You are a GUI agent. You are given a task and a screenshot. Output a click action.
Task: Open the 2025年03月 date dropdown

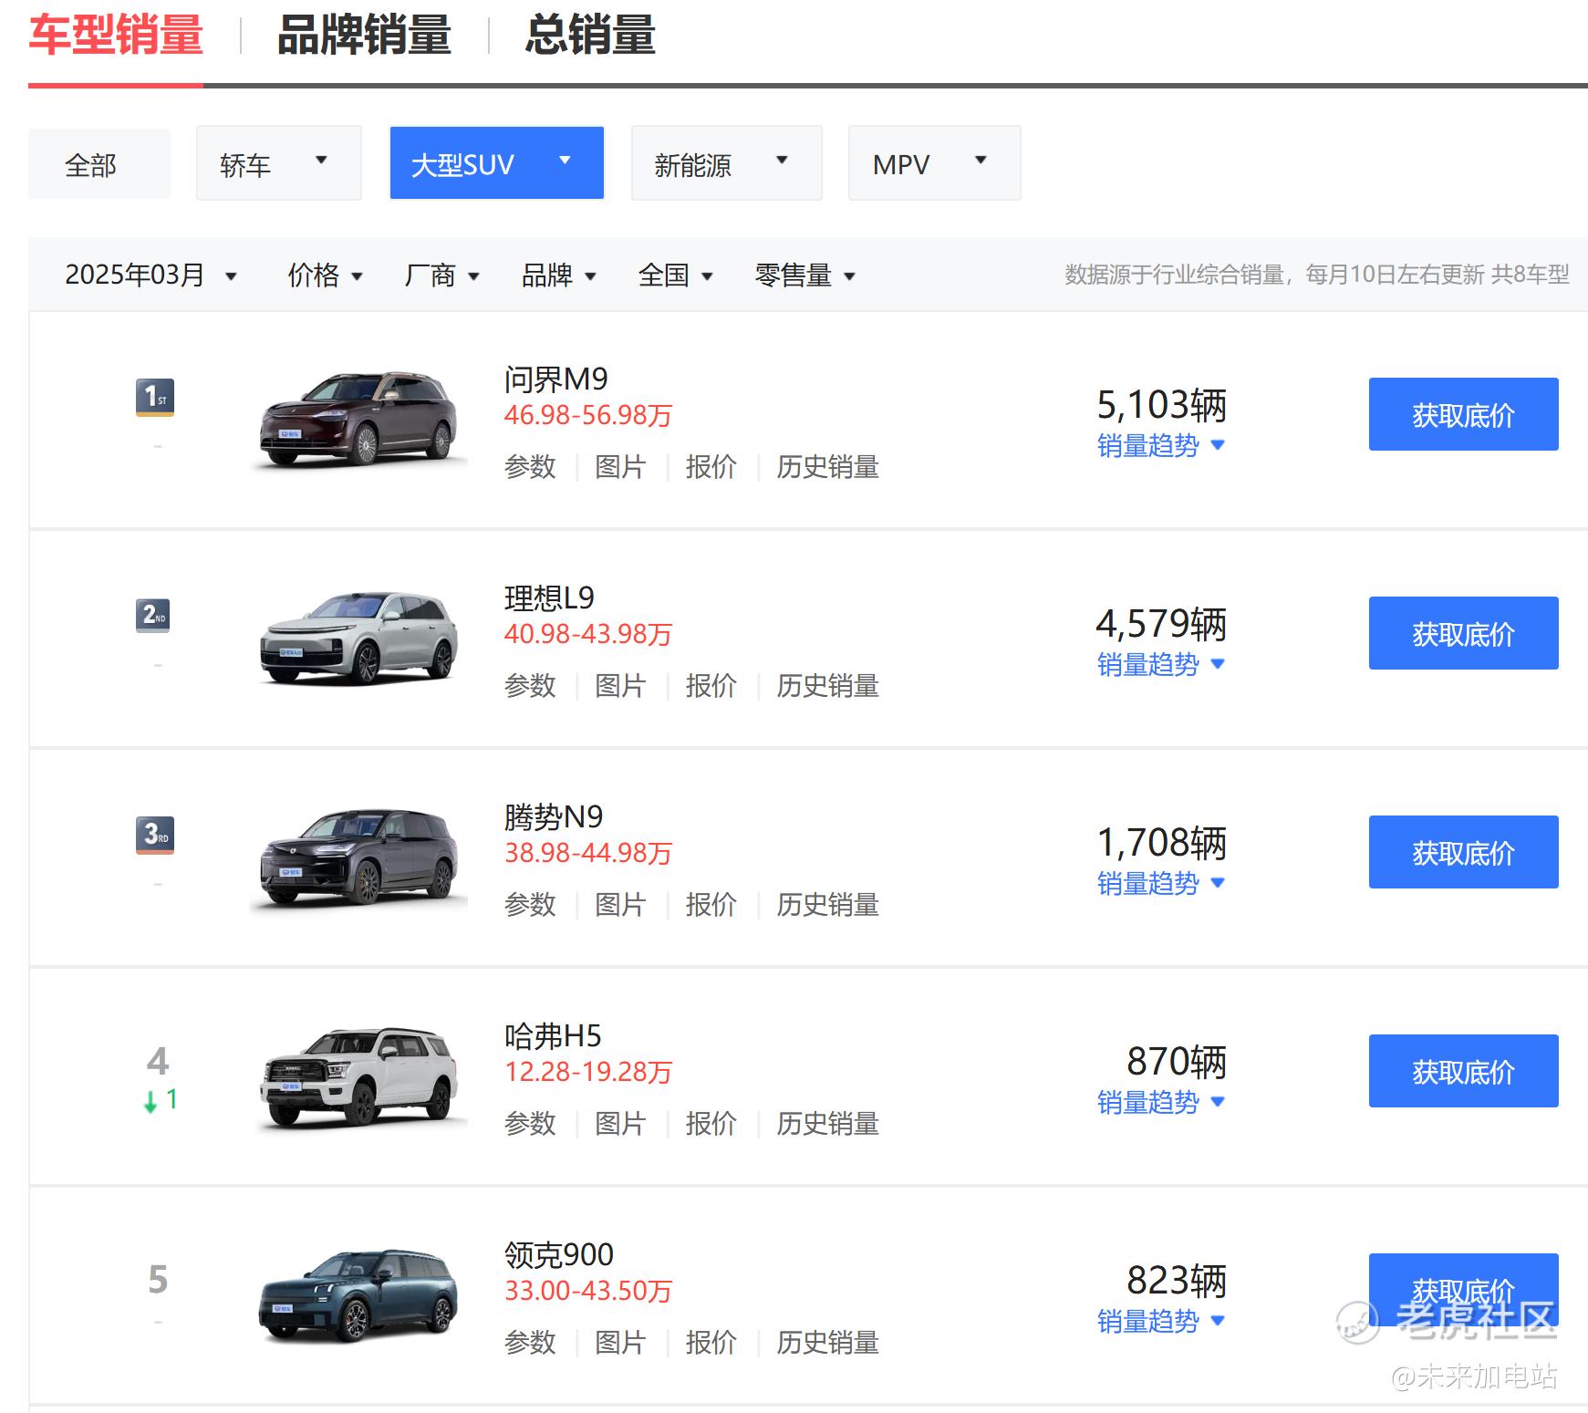click(x=151, y=275)
